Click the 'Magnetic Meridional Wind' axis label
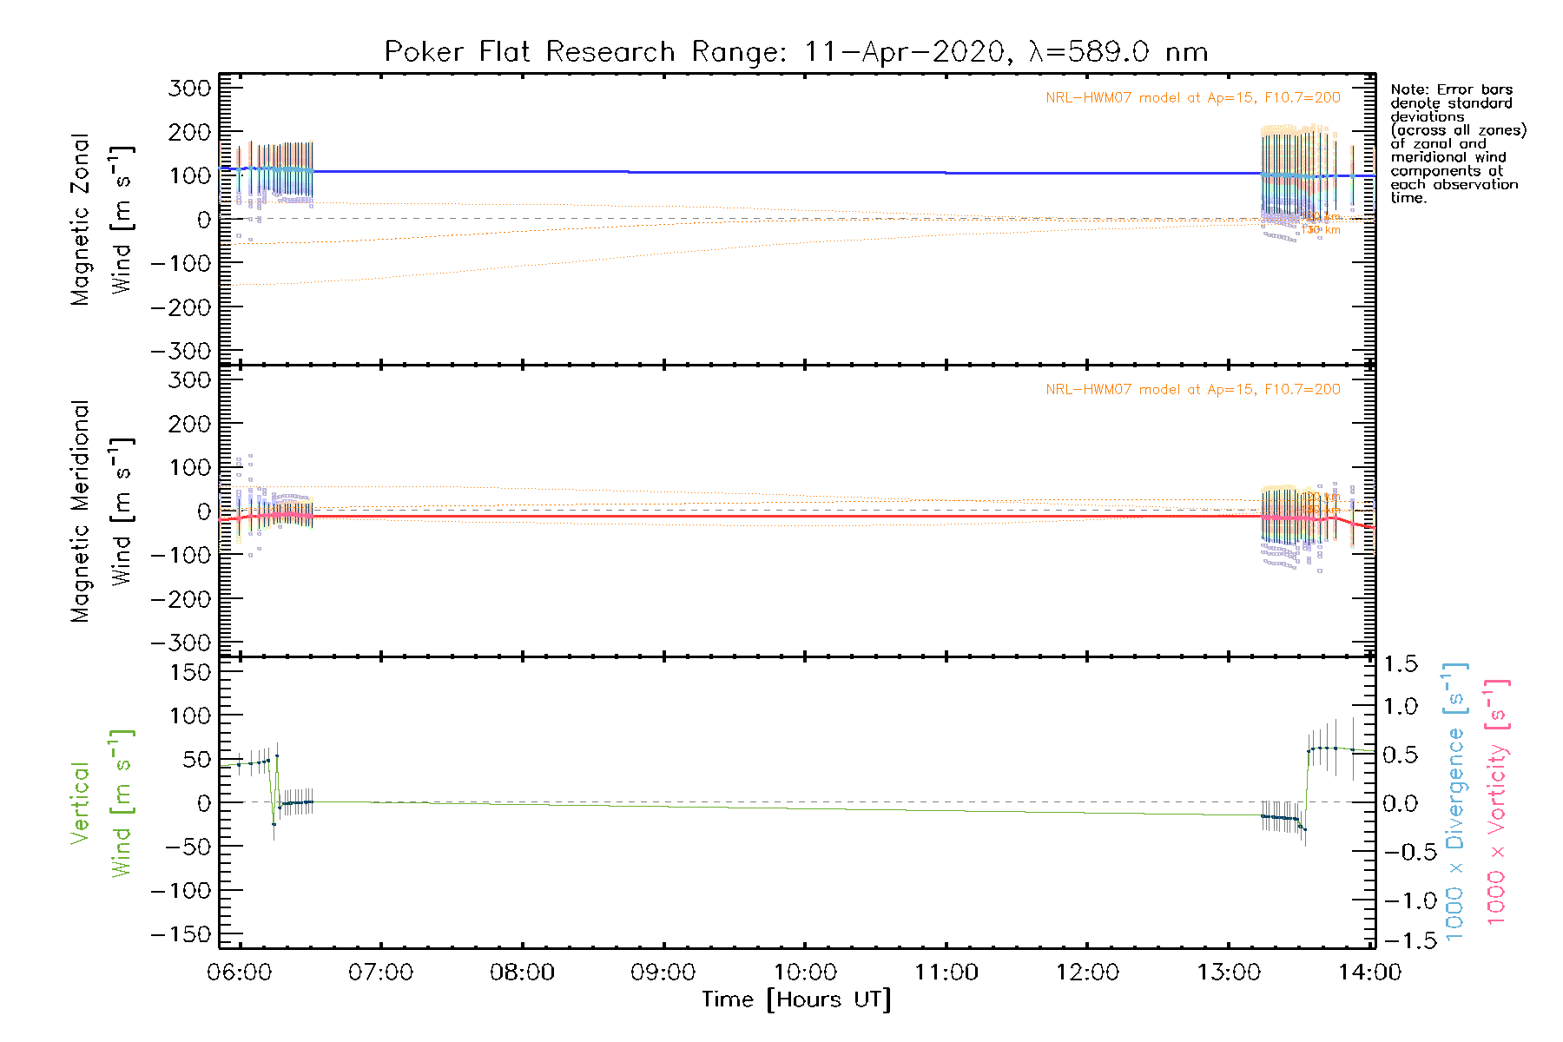 pyautogui.click(x=102, y=511)
